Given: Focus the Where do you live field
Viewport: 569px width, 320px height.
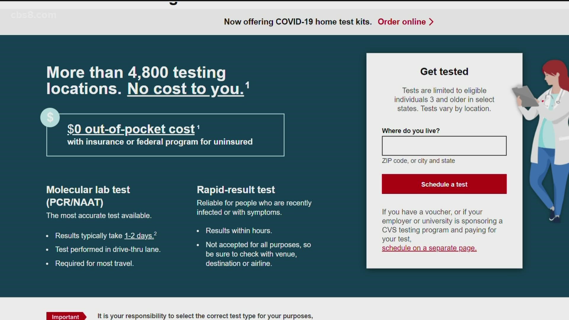Looking at the screenshot, I should (x=444, y=146).
